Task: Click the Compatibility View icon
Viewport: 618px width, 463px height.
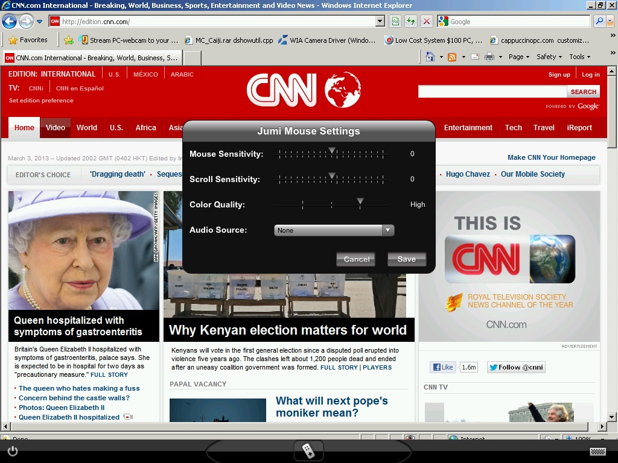Action: tap(395, 21)
